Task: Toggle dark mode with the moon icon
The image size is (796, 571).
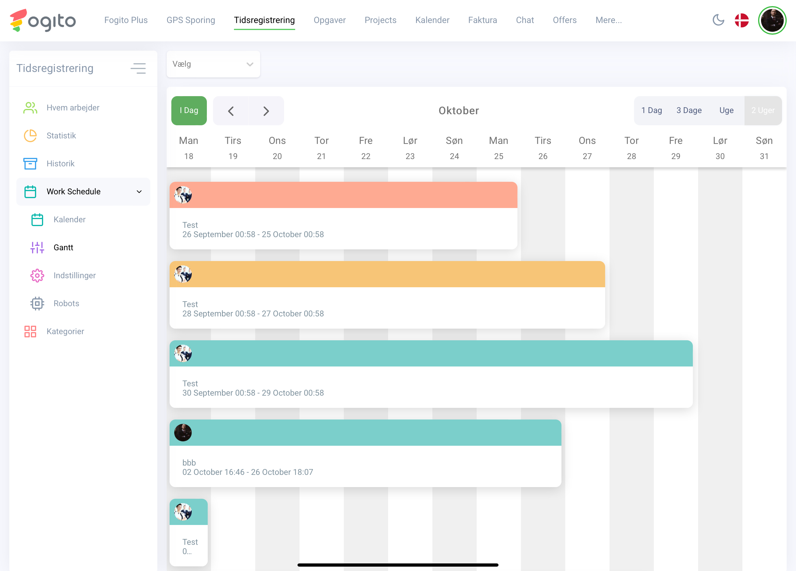Action: tap(718, 20)
